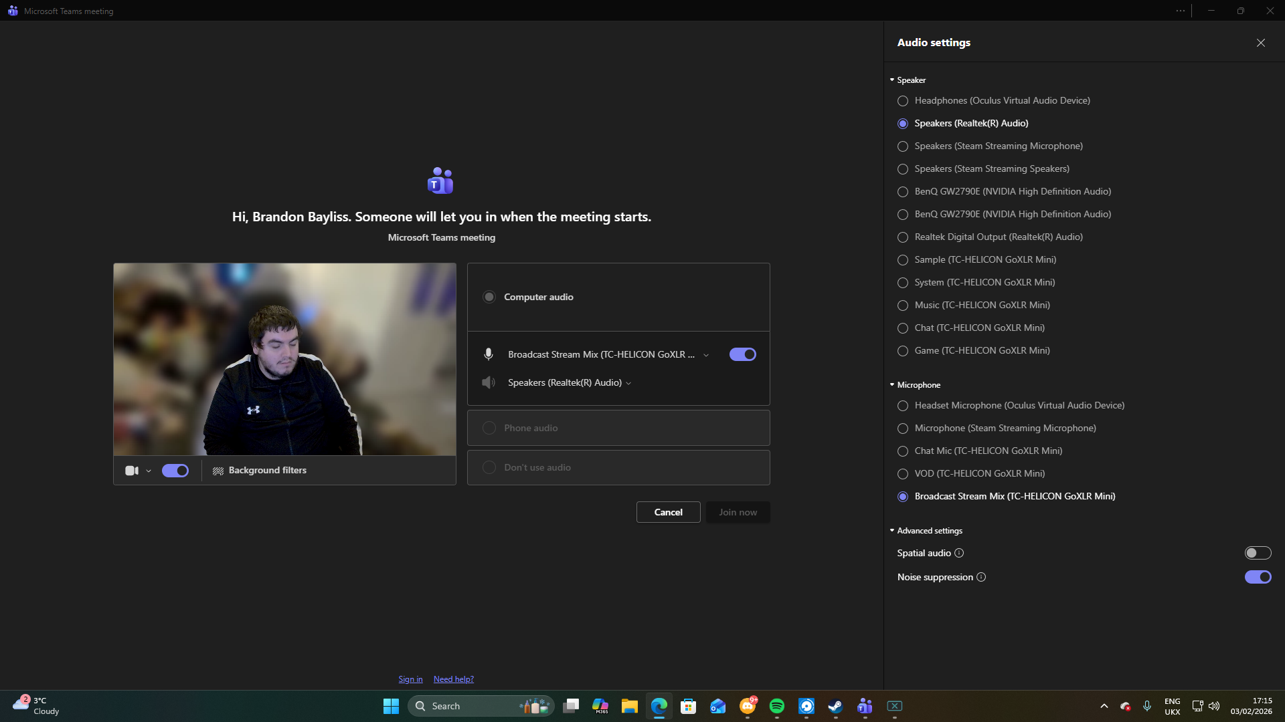This screenshot has height=722, width=1285.
Task: Collapse the Microphone section
Action: coord(892,385)
